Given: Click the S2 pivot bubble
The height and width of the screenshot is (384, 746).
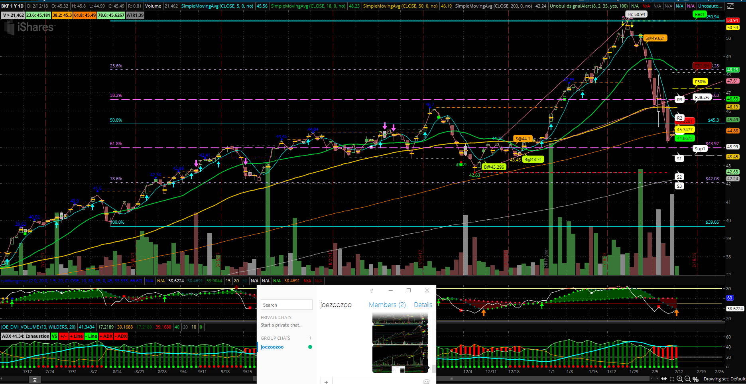Looking at the screenshot, I should point(679,177).
